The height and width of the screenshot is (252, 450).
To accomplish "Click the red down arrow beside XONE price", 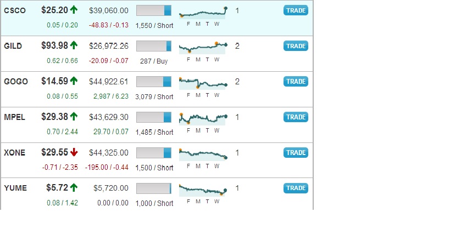I will click(x=74, y=152).
